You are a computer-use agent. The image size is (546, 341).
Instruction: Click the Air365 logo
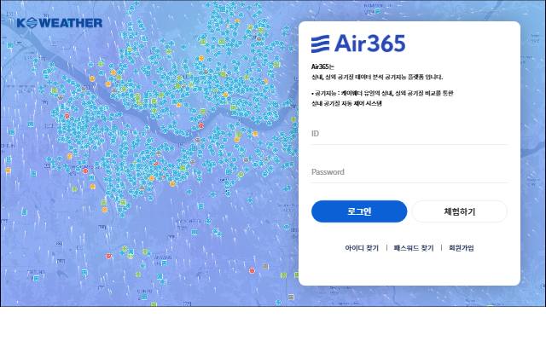pyautogui.click(x=358, y=43)
